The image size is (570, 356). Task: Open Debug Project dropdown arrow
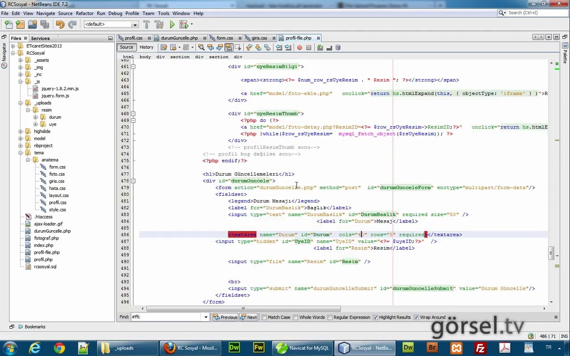tap(192, 24)
